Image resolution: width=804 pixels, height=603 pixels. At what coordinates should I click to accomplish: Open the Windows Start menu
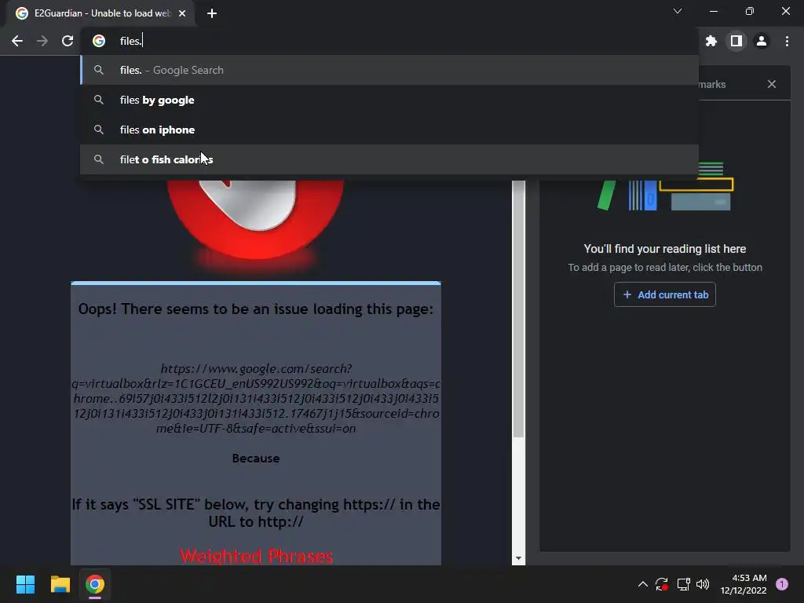point(25,584)
